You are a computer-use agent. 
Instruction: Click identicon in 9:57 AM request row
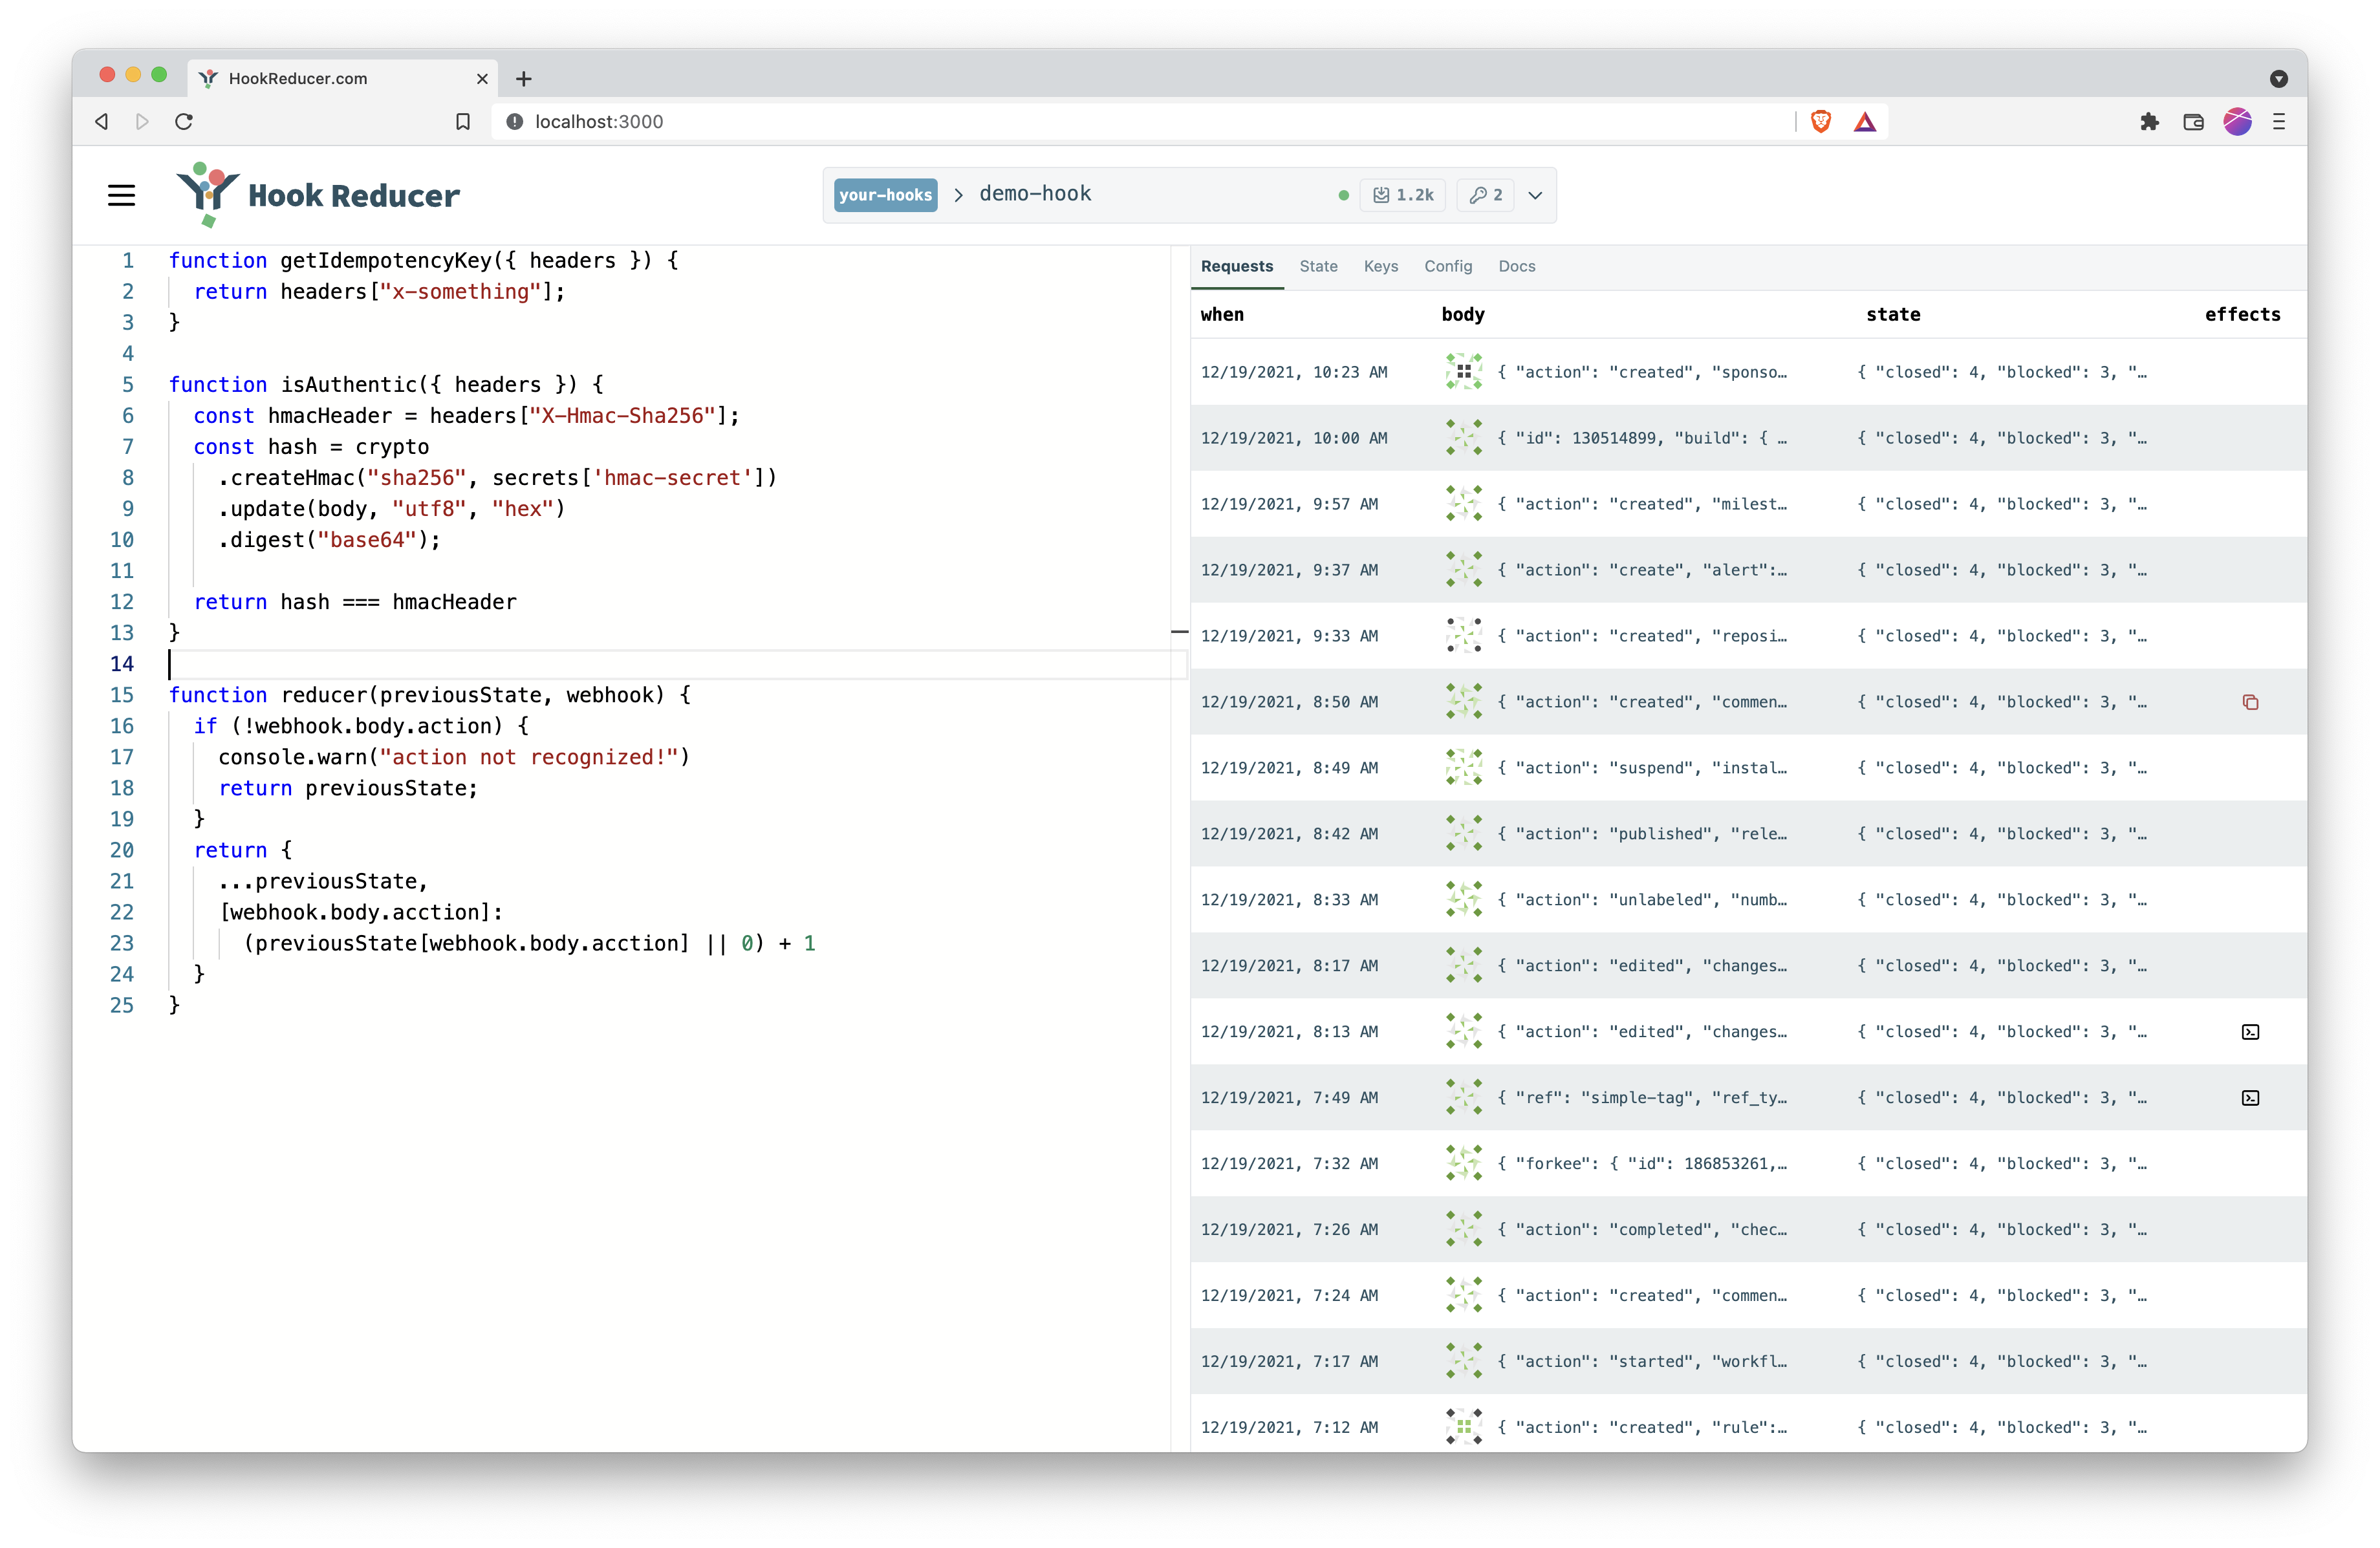(1463, 504)
